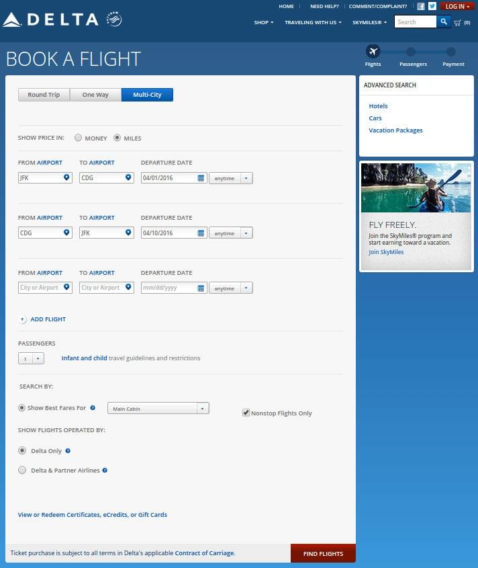Image resolution: width=478 pixels, height=568 pixels.
Task: Open anytime dropdown for second flight
Action: (231, 233)
